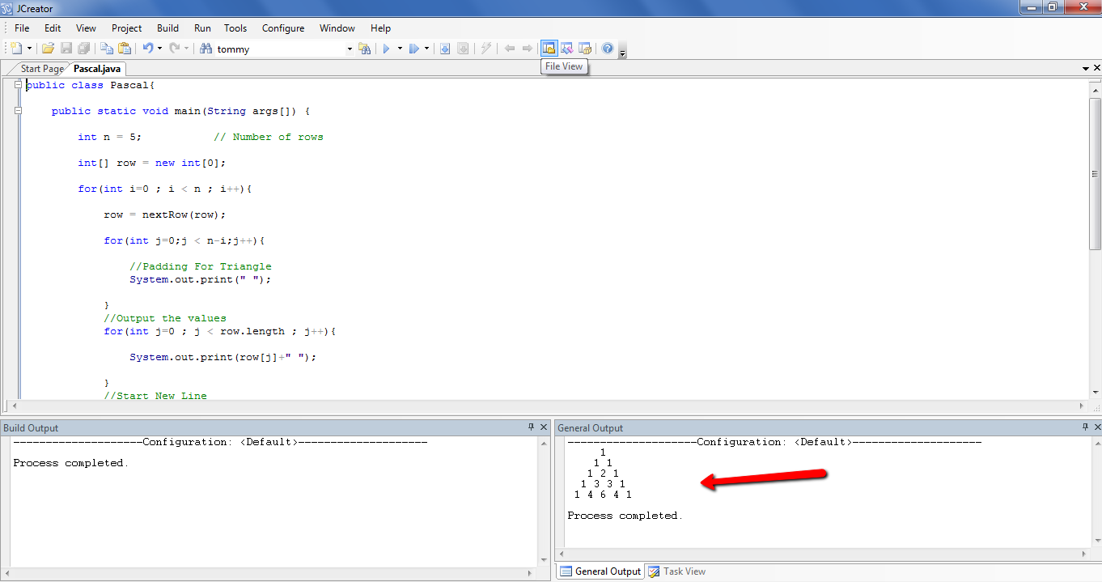
Task: Click 'Process completed.' in Build Output
Action: (71, 463)
